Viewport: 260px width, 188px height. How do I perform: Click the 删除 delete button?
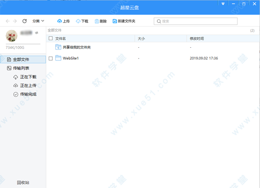[101, 21]
